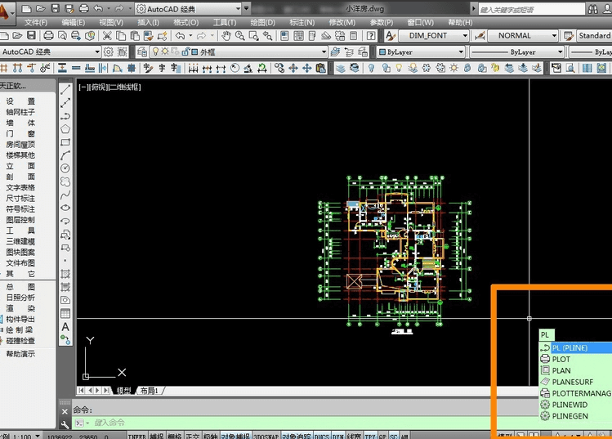
Task: Click viewport label 二维线框 visual style
Action: coord(124,87)
